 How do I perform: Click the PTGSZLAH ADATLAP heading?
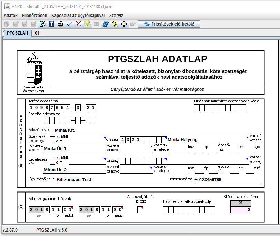pyautogui.click(x=158, y=59)
